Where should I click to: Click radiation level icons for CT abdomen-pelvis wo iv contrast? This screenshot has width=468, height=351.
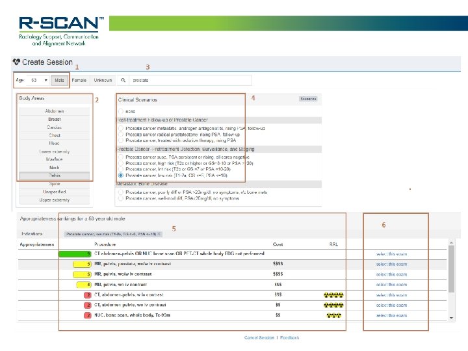click(333, 305)
